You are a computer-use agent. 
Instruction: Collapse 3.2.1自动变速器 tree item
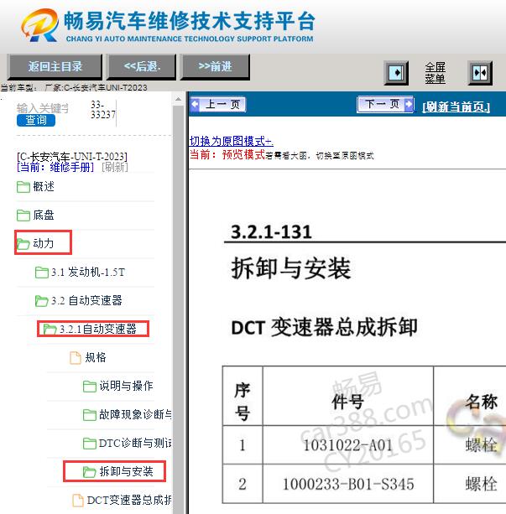tap(98, 330)
